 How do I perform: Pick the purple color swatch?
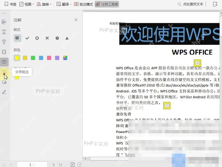click(57, 58)
